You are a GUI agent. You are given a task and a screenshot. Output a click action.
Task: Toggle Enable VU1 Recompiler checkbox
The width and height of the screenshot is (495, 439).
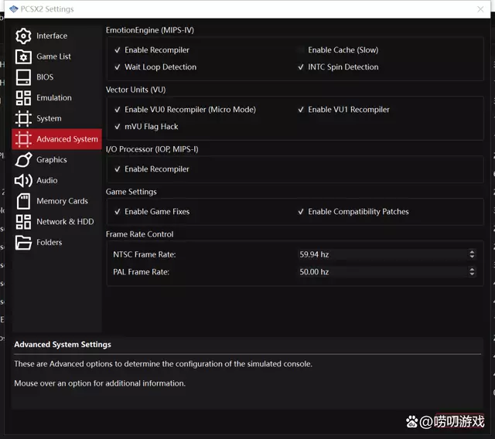coord(301,110)
